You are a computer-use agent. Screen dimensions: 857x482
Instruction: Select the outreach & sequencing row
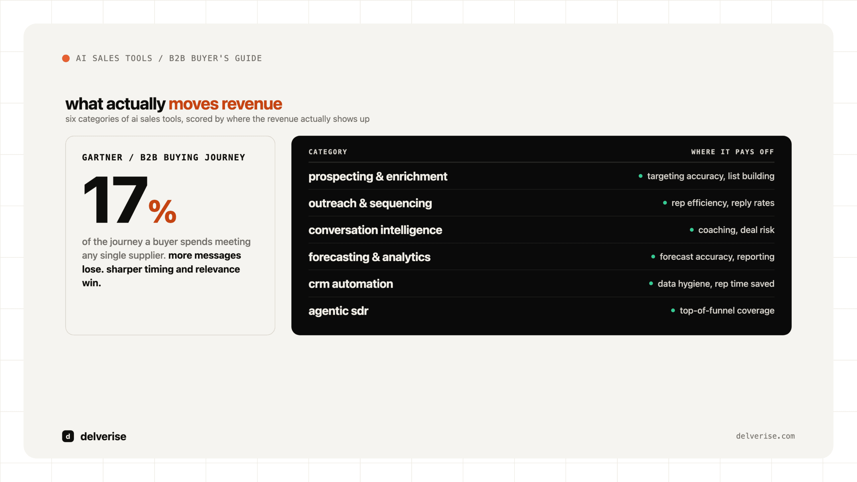click(541, 203)
